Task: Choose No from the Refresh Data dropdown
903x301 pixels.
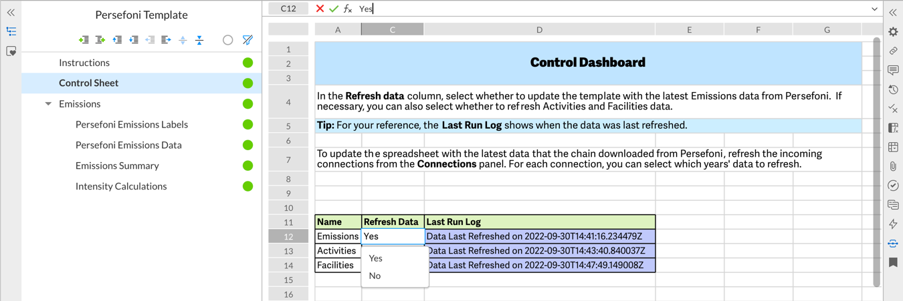Action: [375, 276]
